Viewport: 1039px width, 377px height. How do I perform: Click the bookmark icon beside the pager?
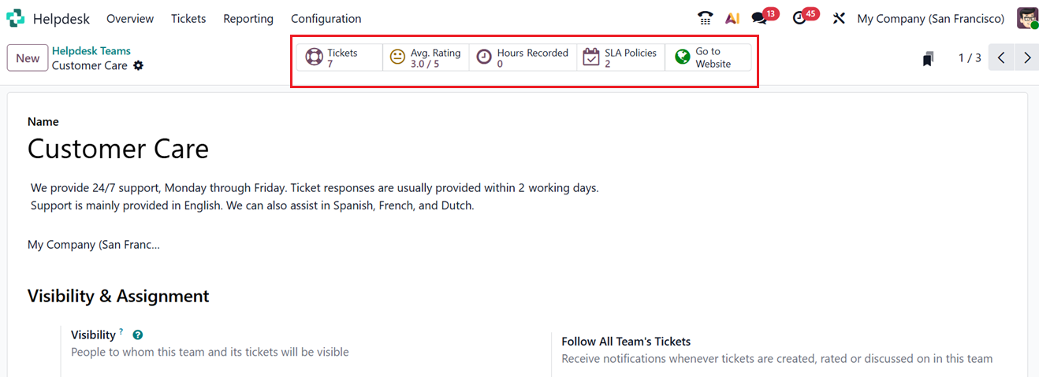click(x=929, y=58)
